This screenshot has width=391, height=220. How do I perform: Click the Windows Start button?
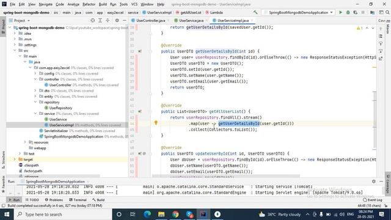[7, 215]
